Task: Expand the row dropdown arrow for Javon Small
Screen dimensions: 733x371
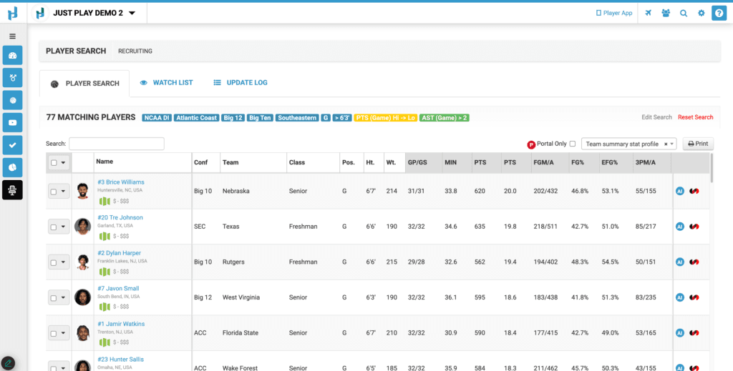Action: coord(64,298)
